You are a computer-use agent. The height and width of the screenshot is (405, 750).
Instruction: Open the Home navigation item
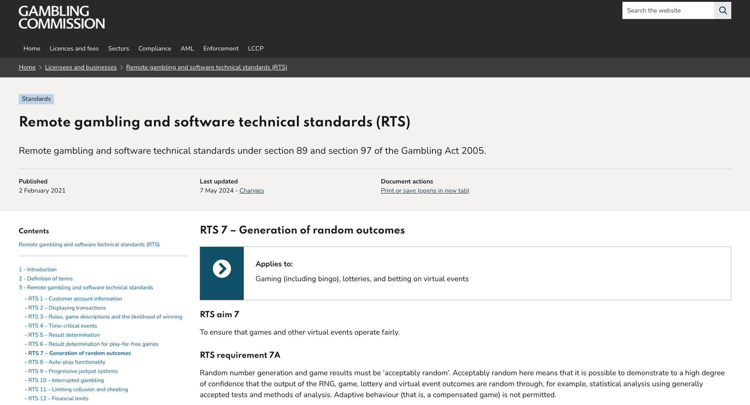[32, 48]
